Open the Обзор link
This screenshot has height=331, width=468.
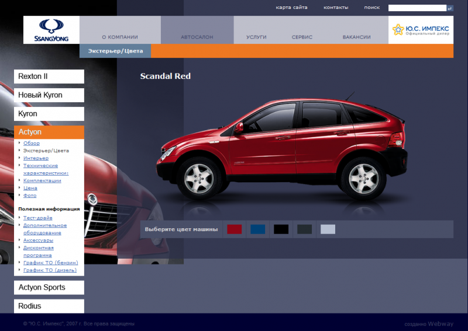pos(32,143)
